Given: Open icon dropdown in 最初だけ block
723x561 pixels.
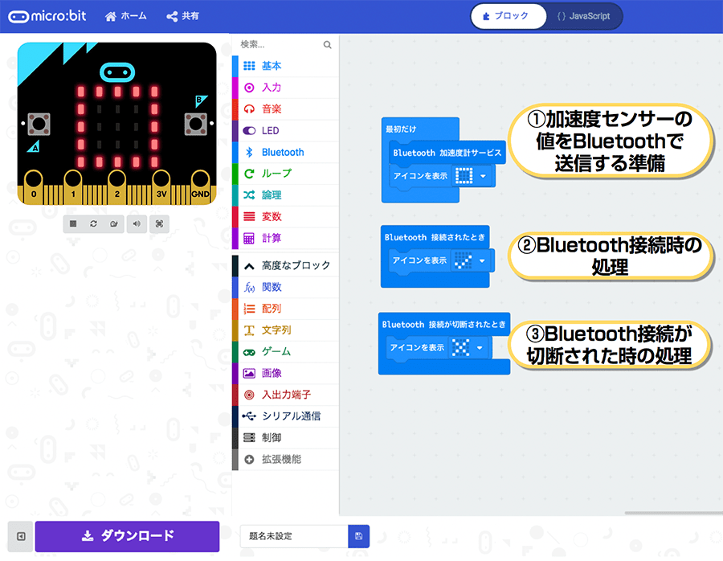Looking at the screenshot, I should [484, 176].
